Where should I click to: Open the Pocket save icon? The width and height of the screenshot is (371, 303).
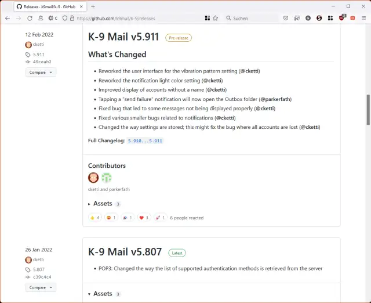point(286,18)
